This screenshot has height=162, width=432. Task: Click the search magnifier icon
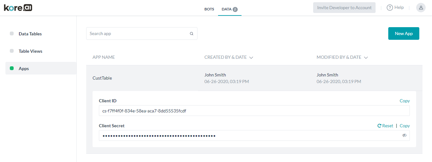tap(191, 33)
